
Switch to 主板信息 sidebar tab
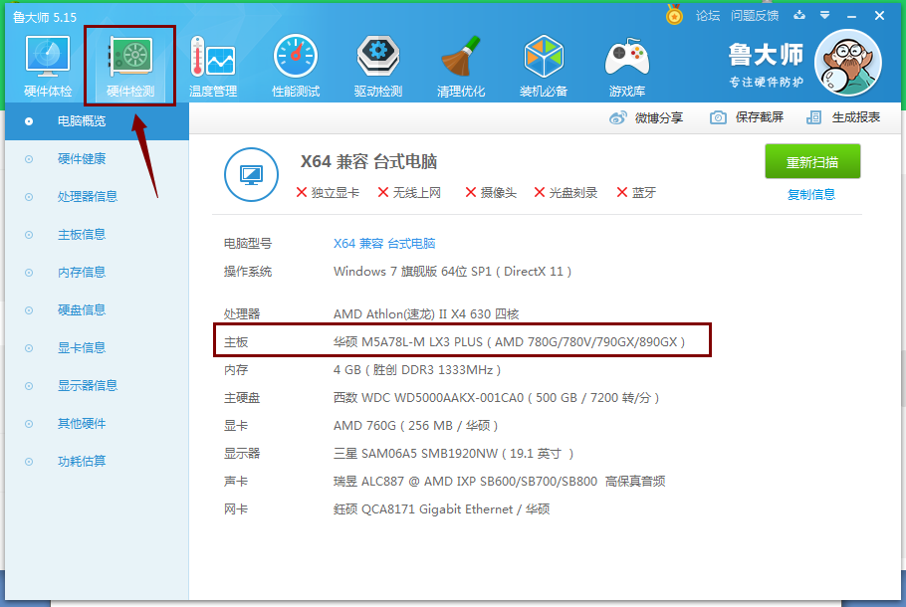pyautogui.click(x=98, y=235)
